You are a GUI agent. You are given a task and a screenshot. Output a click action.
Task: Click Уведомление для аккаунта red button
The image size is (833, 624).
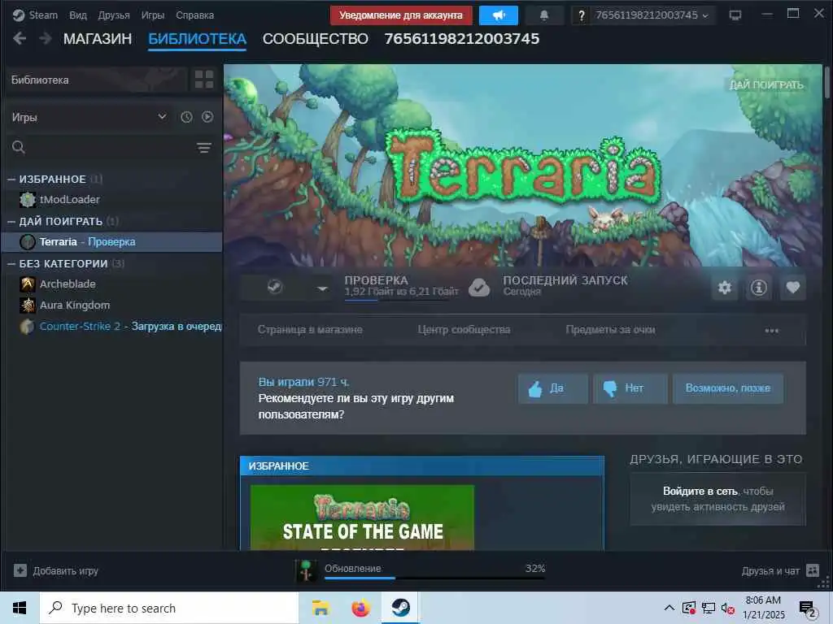coord(400,15)
